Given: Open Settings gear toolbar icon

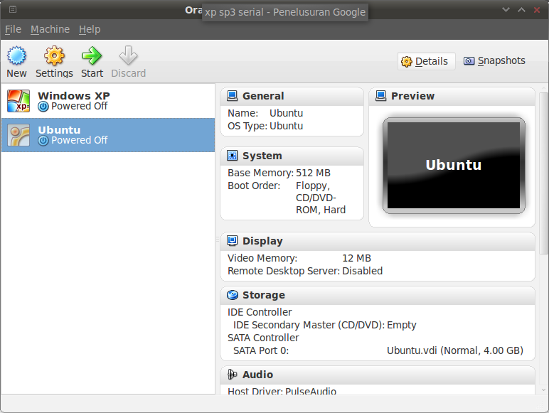Looking at the screenshot, I should click(x=54, y=55).
